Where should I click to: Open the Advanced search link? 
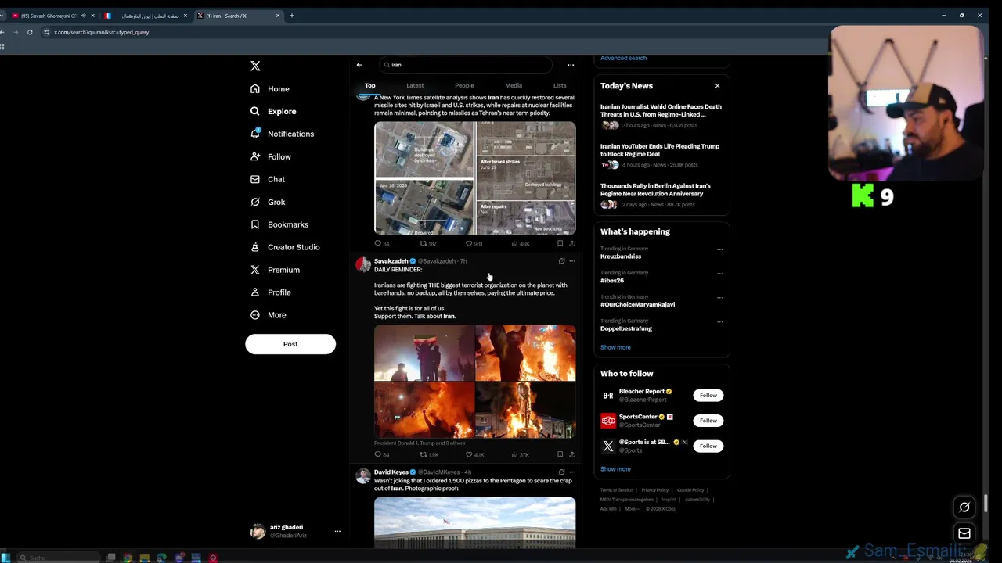point(623,58)
